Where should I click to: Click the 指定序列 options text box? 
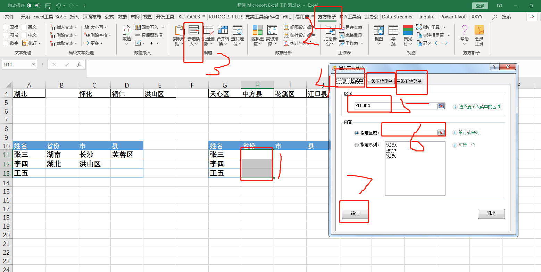(x=415, y=168)
